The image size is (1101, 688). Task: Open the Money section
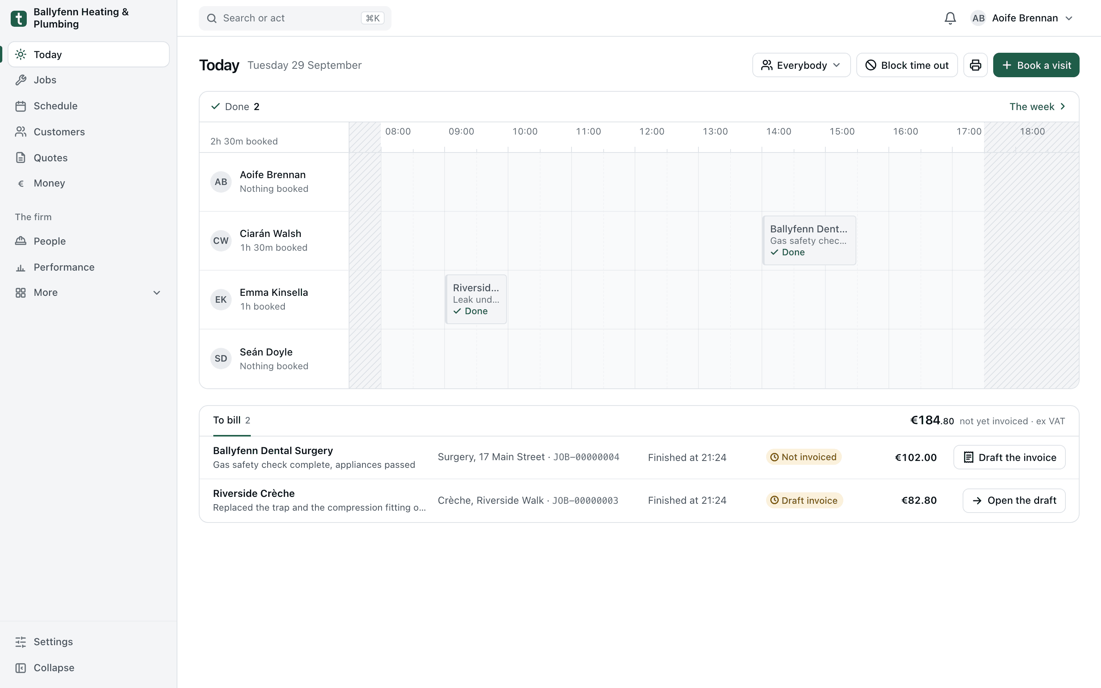pyautogui.click(x=89, y=183)
